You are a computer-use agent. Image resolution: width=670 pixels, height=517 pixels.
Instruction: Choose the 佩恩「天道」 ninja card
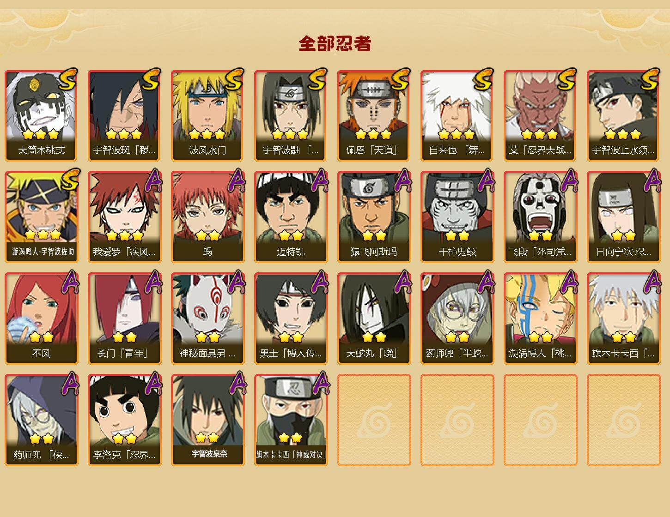point(374,115)
